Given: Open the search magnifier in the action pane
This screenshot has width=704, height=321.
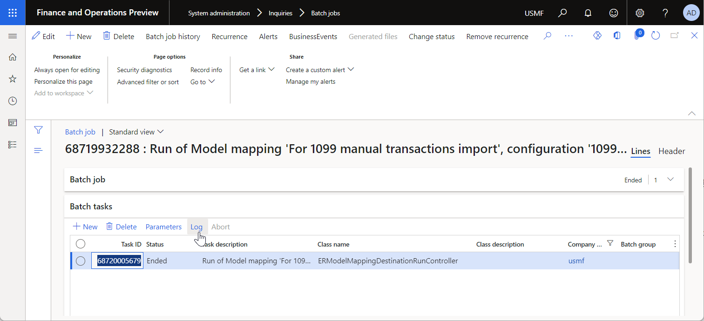Looking at the screenshot, I should click(547, 35).
